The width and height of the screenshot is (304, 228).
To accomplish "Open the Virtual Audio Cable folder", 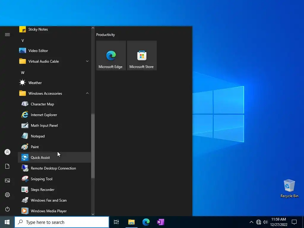I will click(x=54, y=61).
